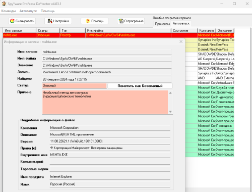Click the Имя файла field in the dialog

[107, 59]
